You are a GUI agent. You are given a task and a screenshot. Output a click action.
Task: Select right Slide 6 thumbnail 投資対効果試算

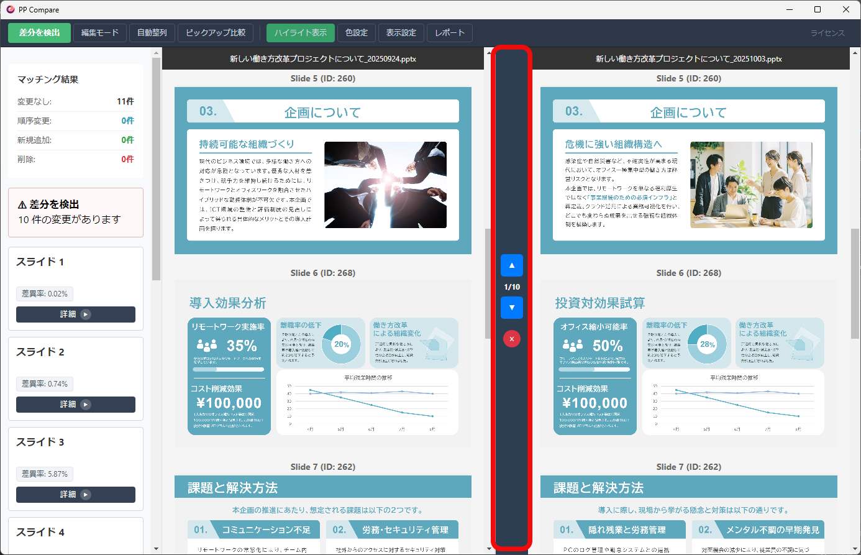[689, 364]
